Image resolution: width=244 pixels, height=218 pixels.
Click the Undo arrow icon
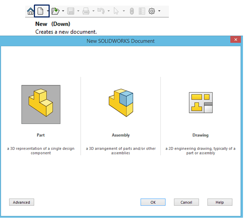[x=101, y=11]
